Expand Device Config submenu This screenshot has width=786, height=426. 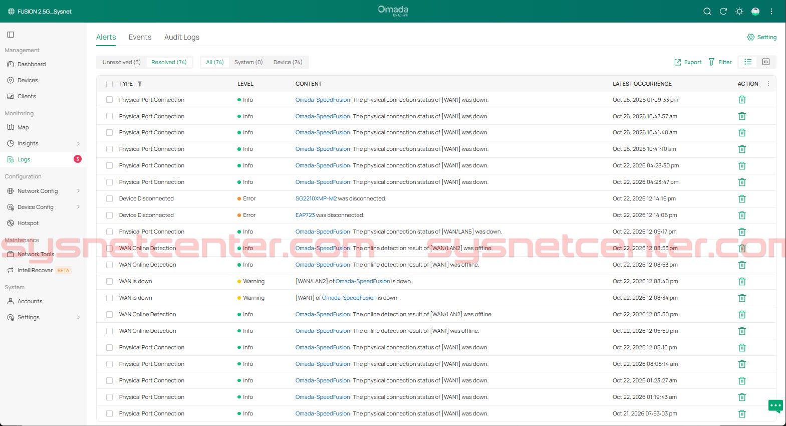(78, 207)
